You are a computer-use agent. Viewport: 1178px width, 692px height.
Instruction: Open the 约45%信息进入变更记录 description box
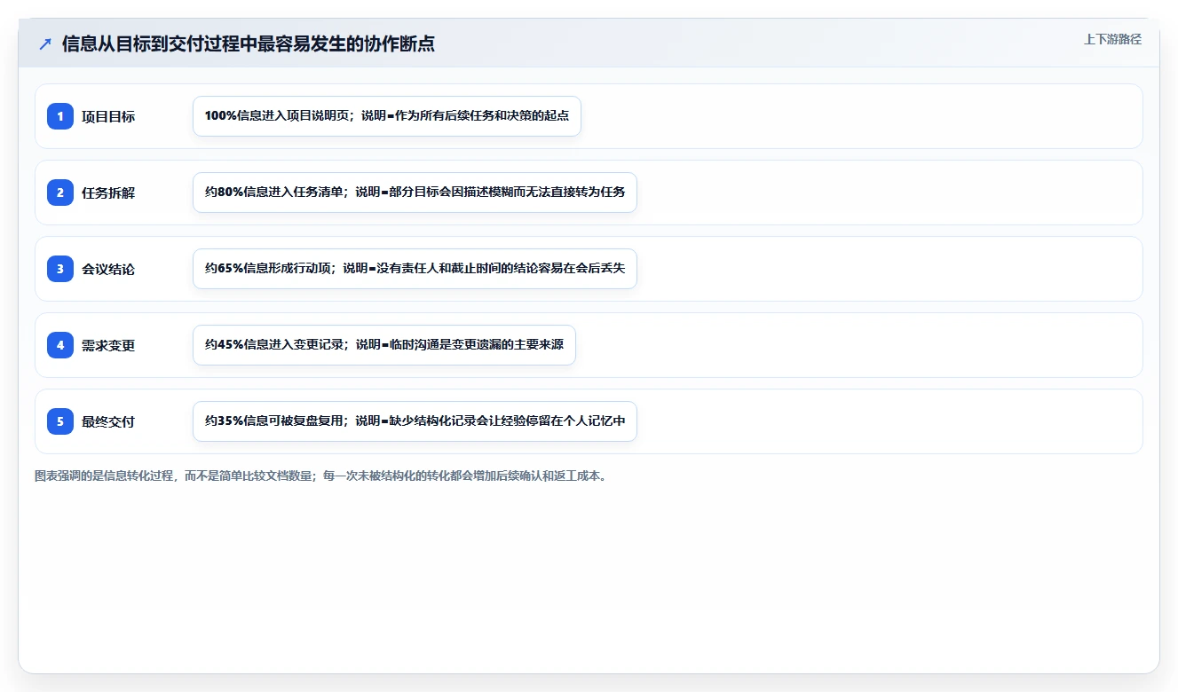click(x=384, y=345)
